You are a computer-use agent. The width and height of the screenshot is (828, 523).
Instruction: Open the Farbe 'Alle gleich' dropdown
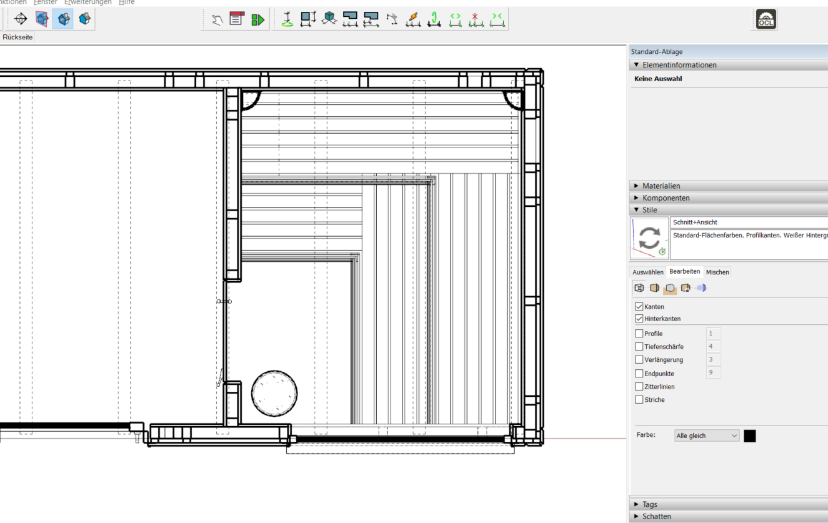coord(707,436)
